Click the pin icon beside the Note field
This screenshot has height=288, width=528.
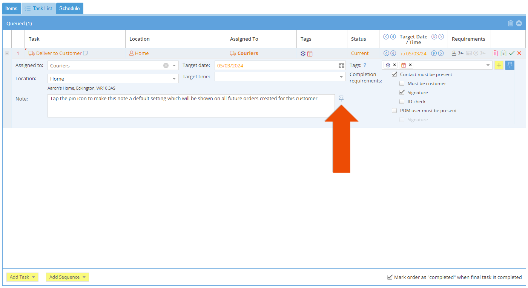point(341,98)
